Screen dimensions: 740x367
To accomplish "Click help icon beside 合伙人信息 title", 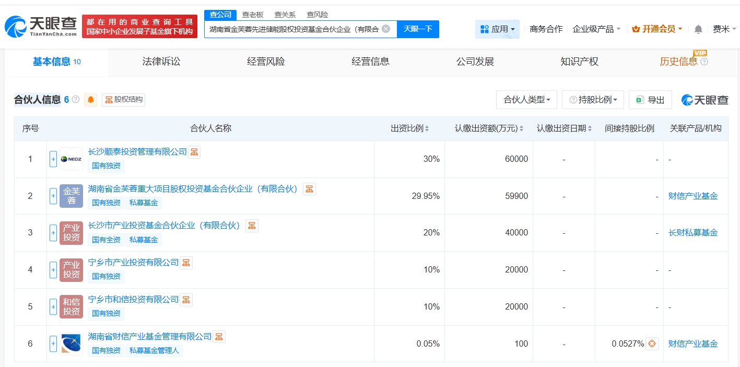I will click(76, 99).
